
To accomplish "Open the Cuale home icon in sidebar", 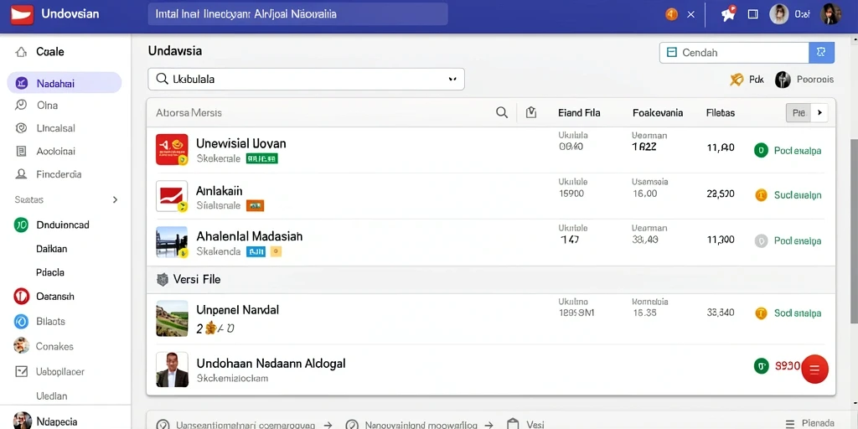I will [21, 52].
